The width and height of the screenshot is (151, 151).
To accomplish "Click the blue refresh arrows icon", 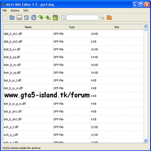I will tap(26, 17).
